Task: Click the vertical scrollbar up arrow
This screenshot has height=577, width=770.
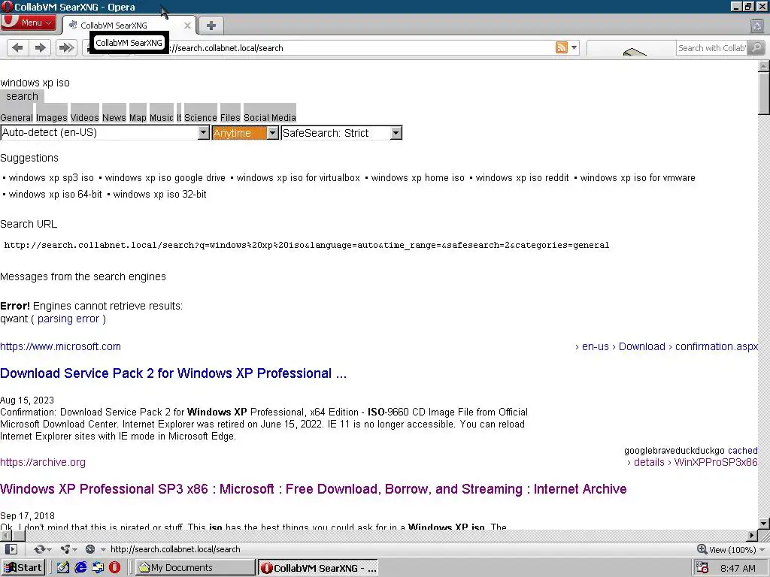Action: (x=764, y=66)
